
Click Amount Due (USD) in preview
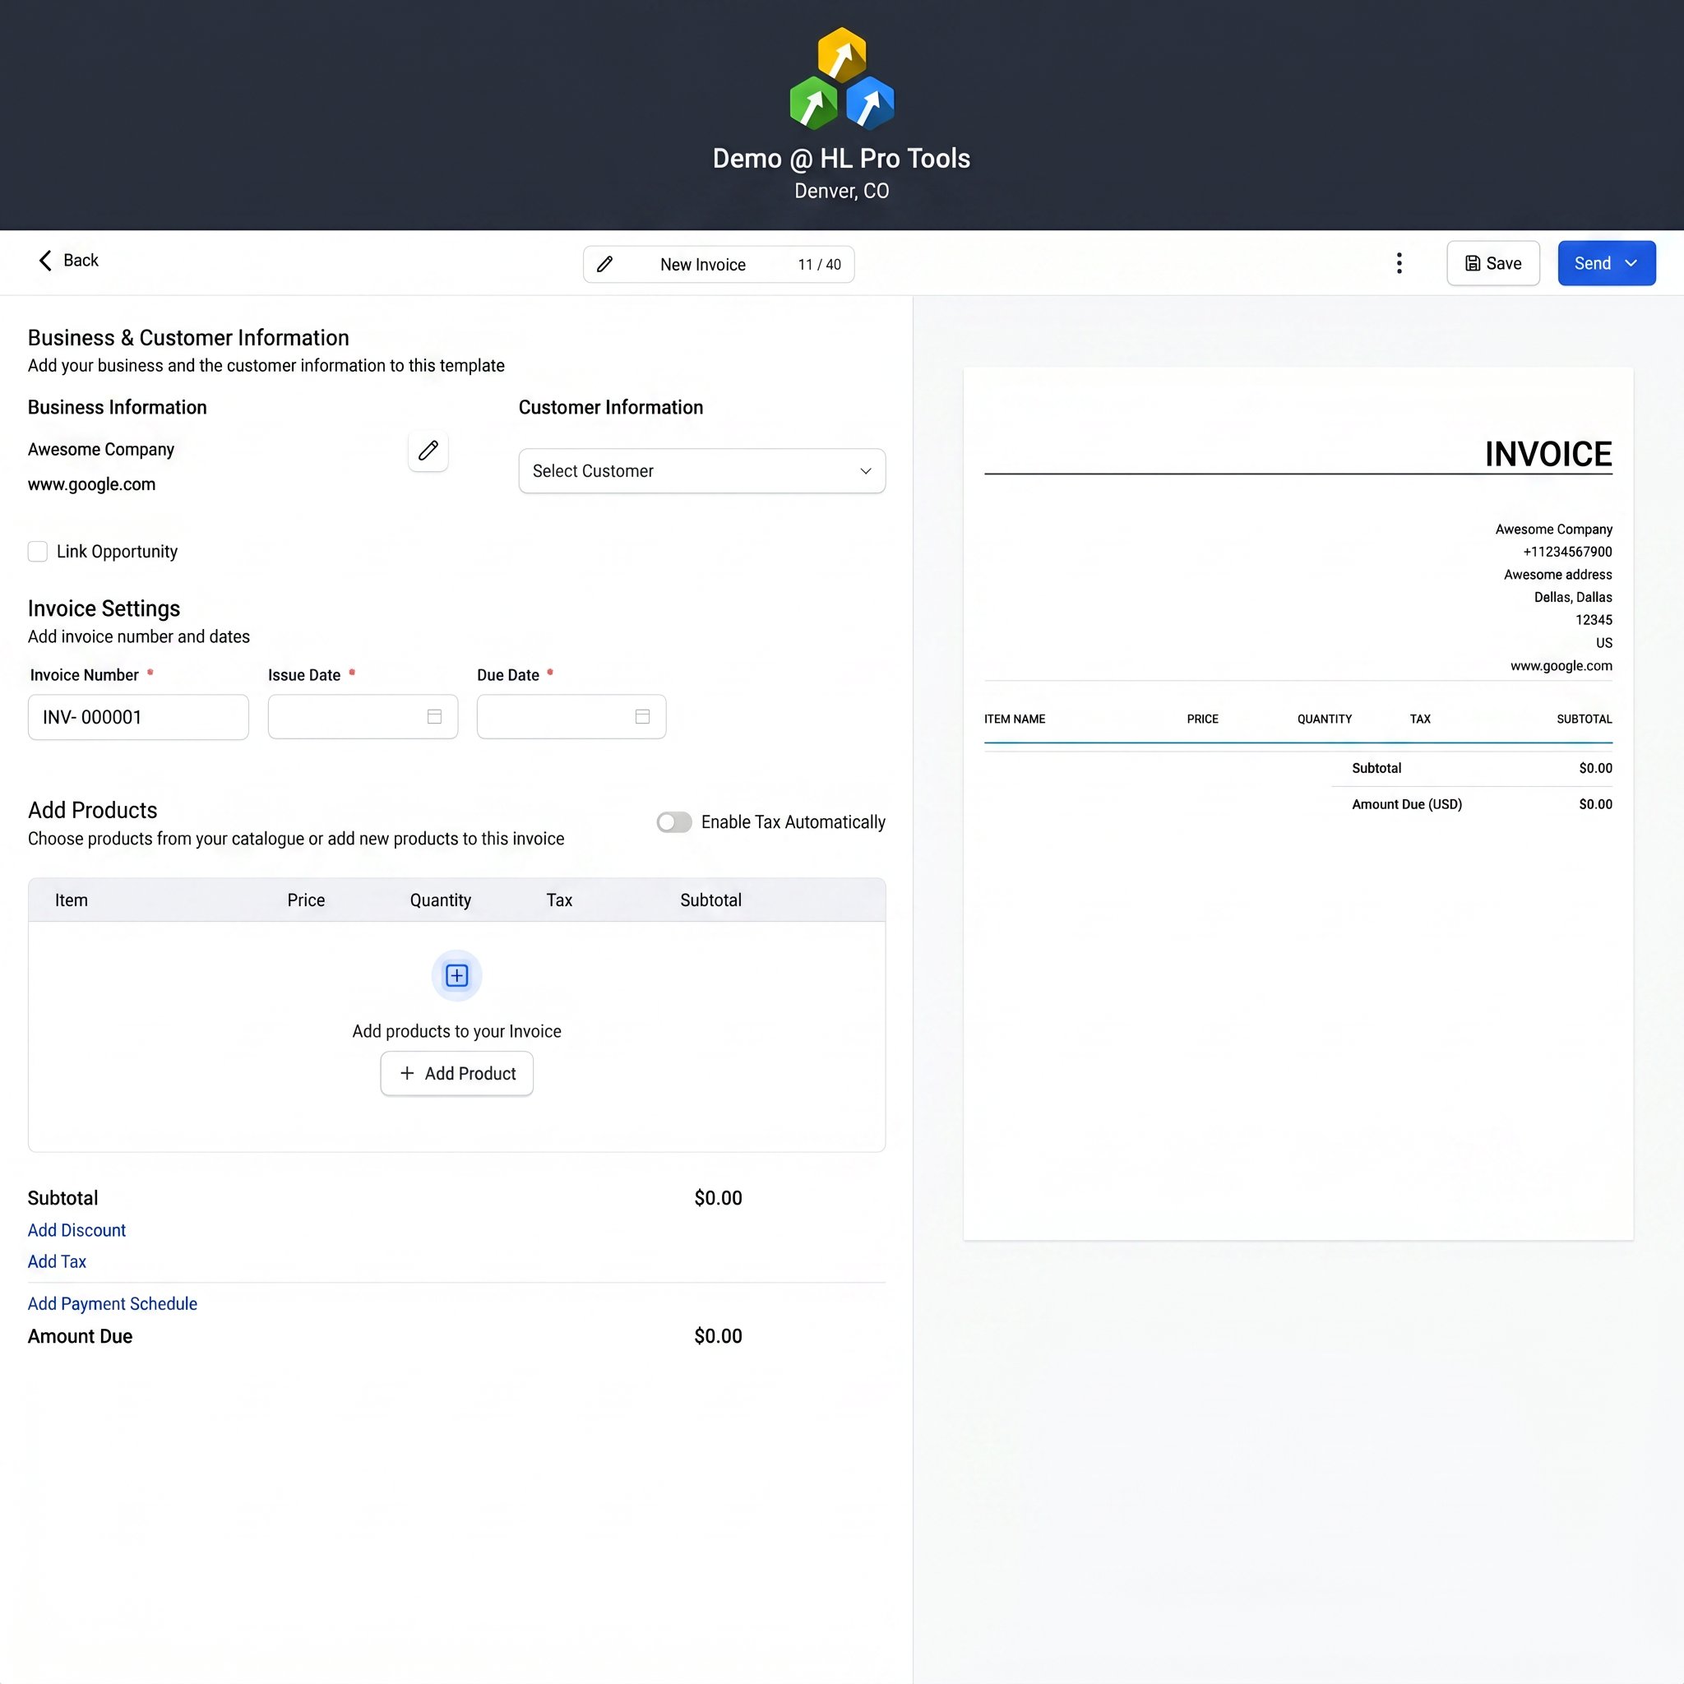pyautogui.click(x=1407, y=803)
